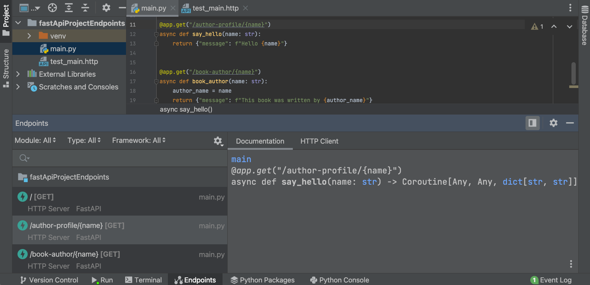Click the locate/select opened file target icon

[52, 8]
